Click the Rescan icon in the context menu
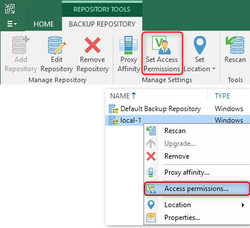250x228 pixels. pyautogui.click(x=151, y=131)
